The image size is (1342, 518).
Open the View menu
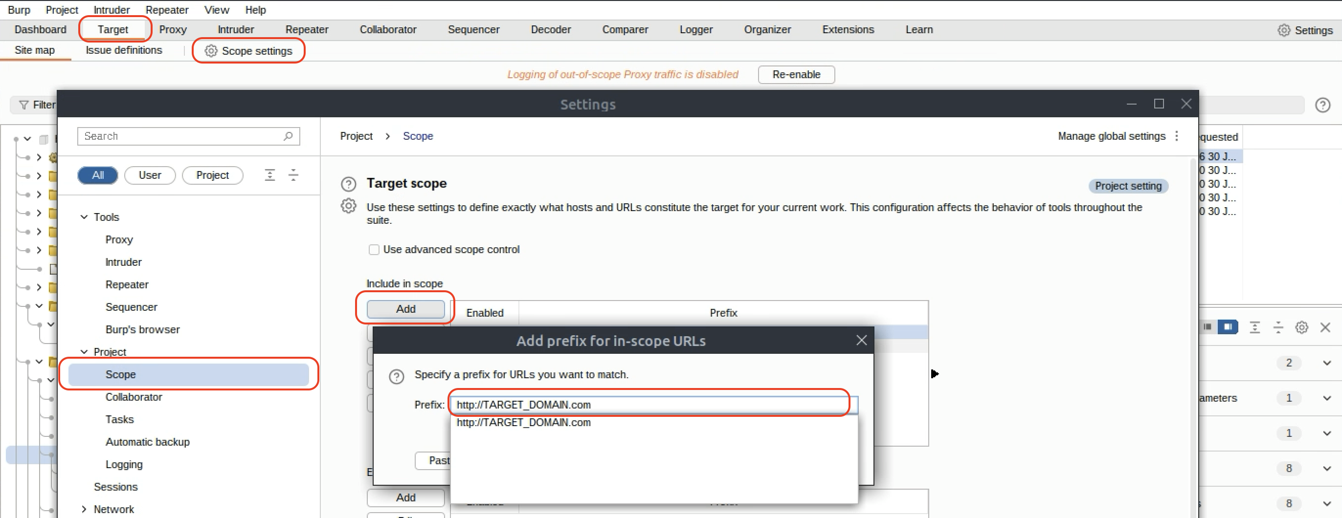[x=216, y=10]
